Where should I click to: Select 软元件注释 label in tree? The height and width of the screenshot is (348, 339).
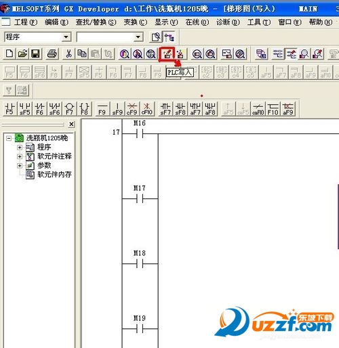[x=54, y=156]
